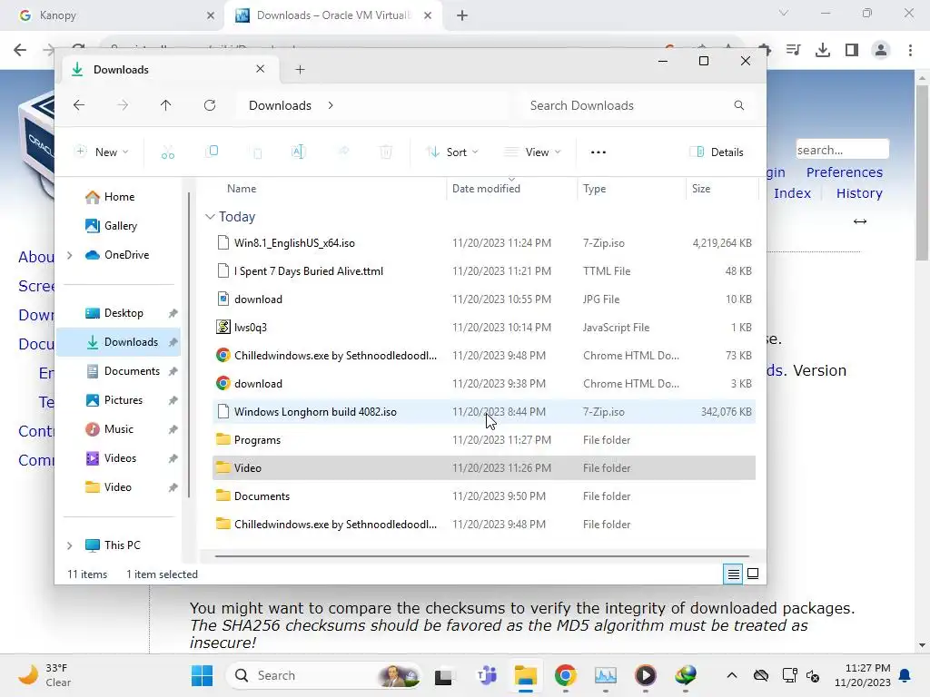This screenshot has width=930, height=697.
Task: Add a new File Explorer tab
Action: (x=300, y=69)
